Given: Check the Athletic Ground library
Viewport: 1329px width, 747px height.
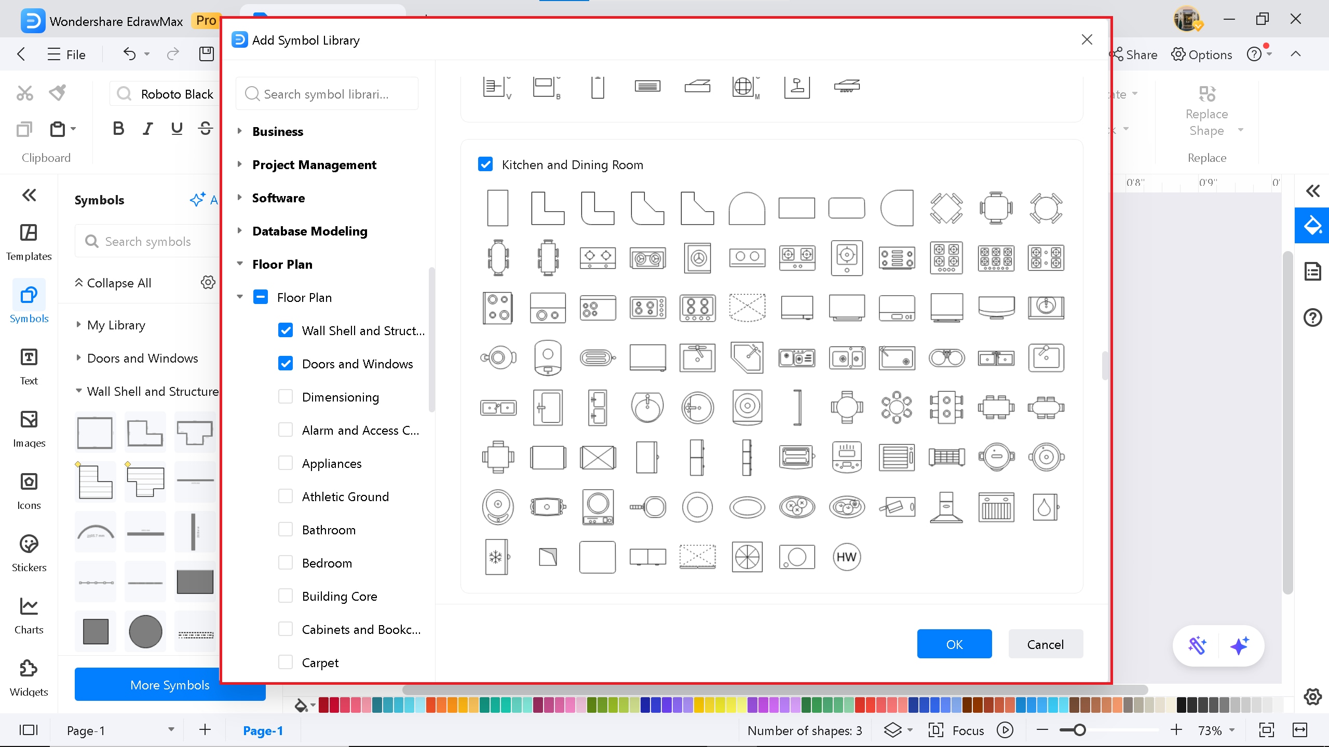Looking at the screenshot, I should pyautogui.click(x=286, y=496).
